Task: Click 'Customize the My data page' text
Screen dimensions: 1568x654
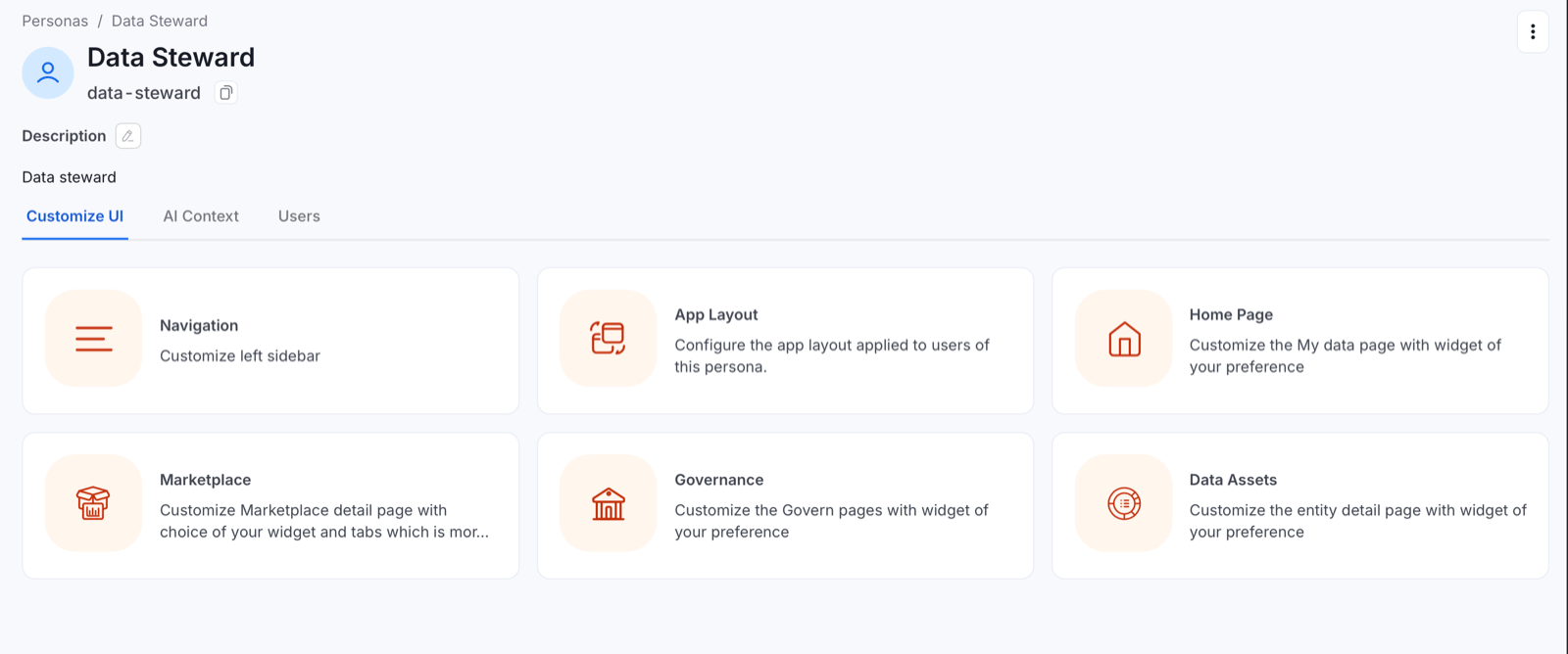Action: [x=1346, y=356]
